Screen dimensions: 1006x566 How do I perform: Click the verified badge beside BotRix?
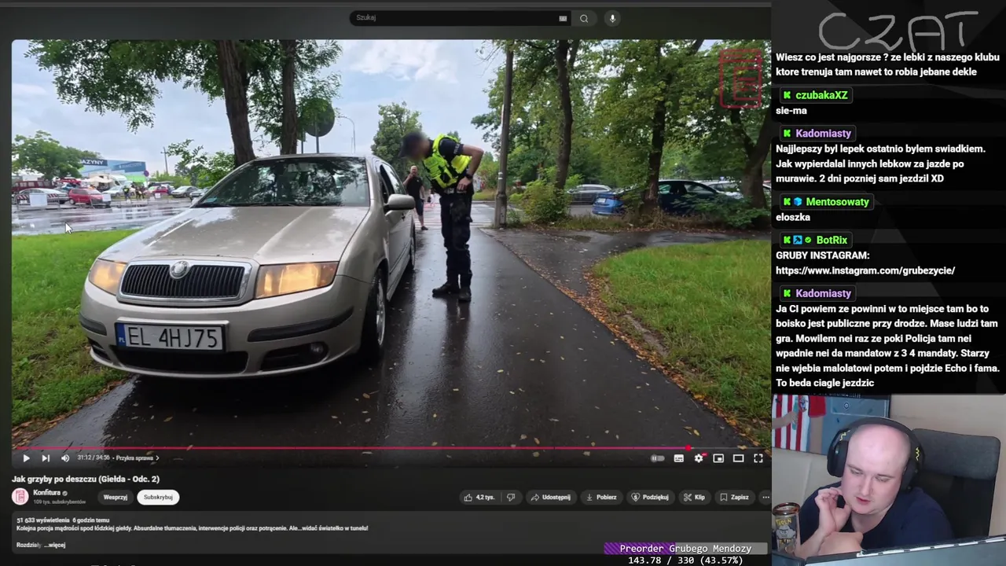click(808, 241)
